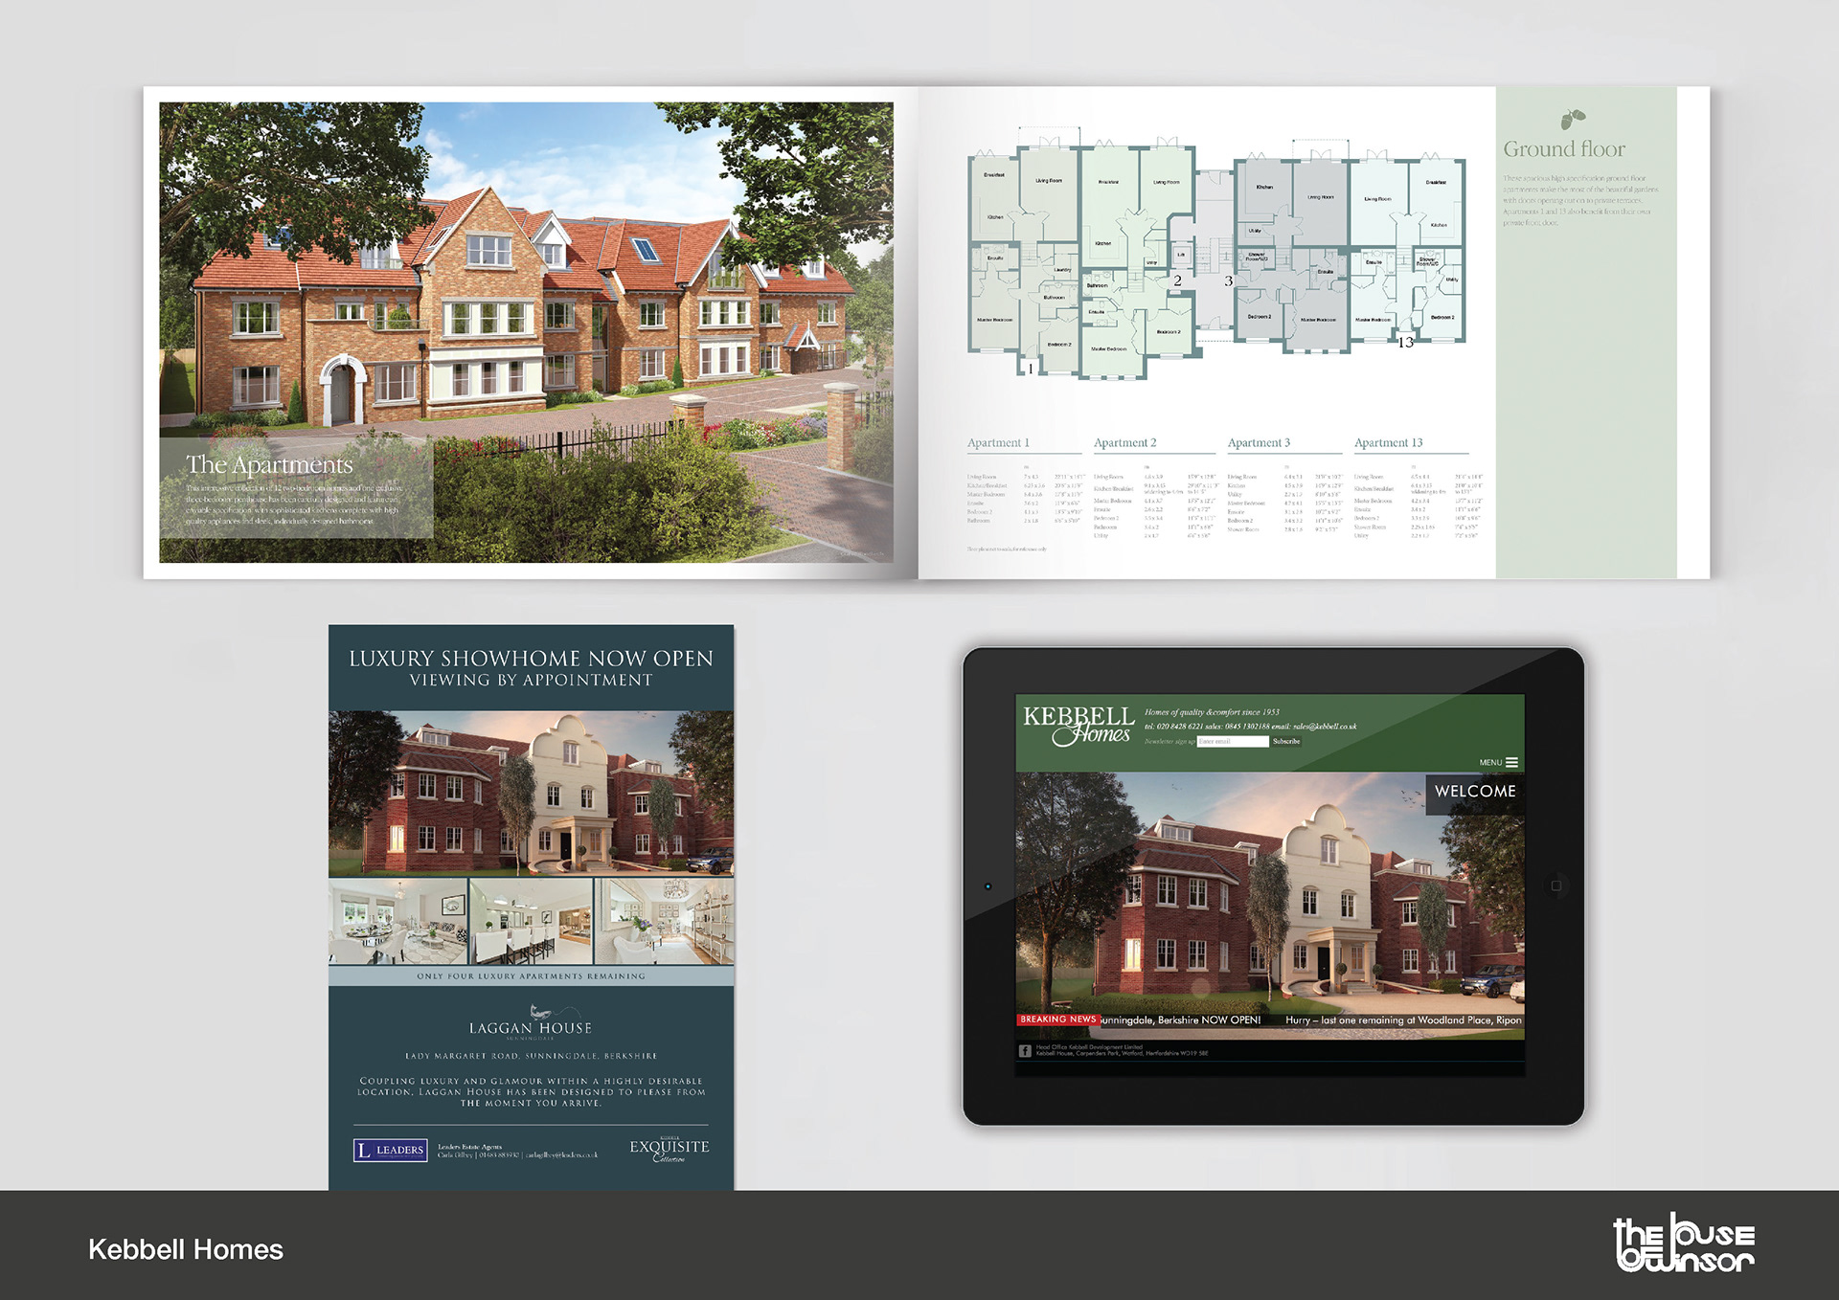This screenshot has width=1839, height=1300.
Task: Click the Exquisite Collection logo on flyer
Action: click(669, 1150)
